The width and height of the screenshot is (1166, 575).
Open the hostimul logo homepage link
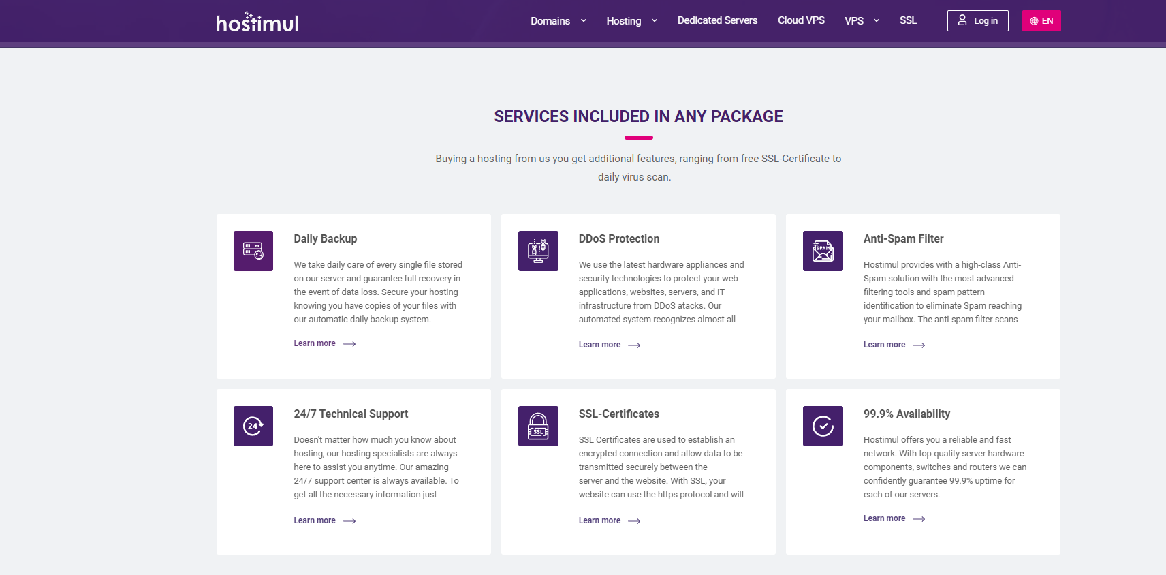[257, 22]
